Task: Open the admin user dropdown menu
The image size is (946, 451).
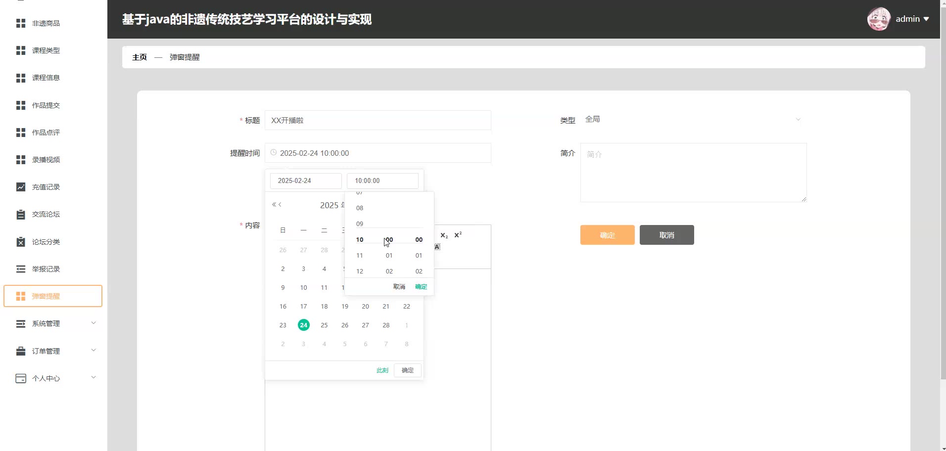Action: (912, 19)
